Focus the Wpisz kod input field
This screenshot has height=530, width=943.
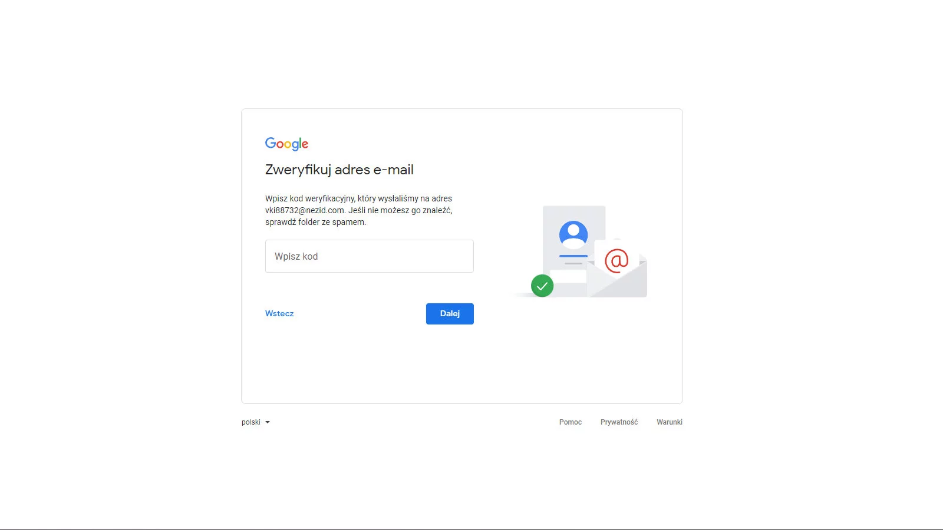click(x=370, y=256)
